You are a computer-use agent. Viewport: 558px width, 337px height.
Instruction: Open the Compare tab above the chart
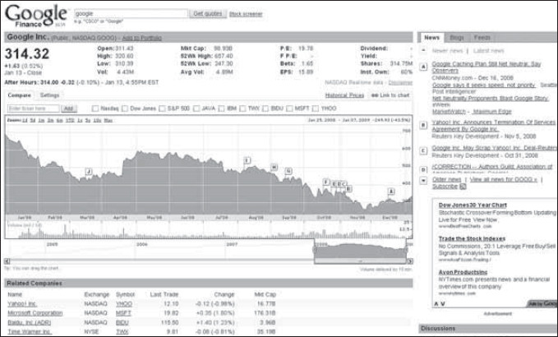pos(19,95)
